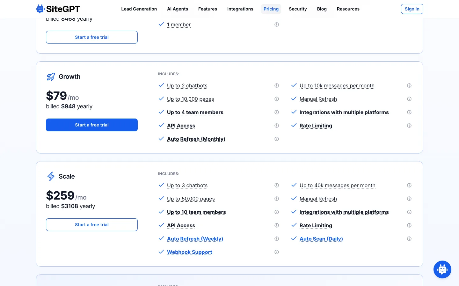Click info icon for Growth Manual Refresh

pos(409,99)
